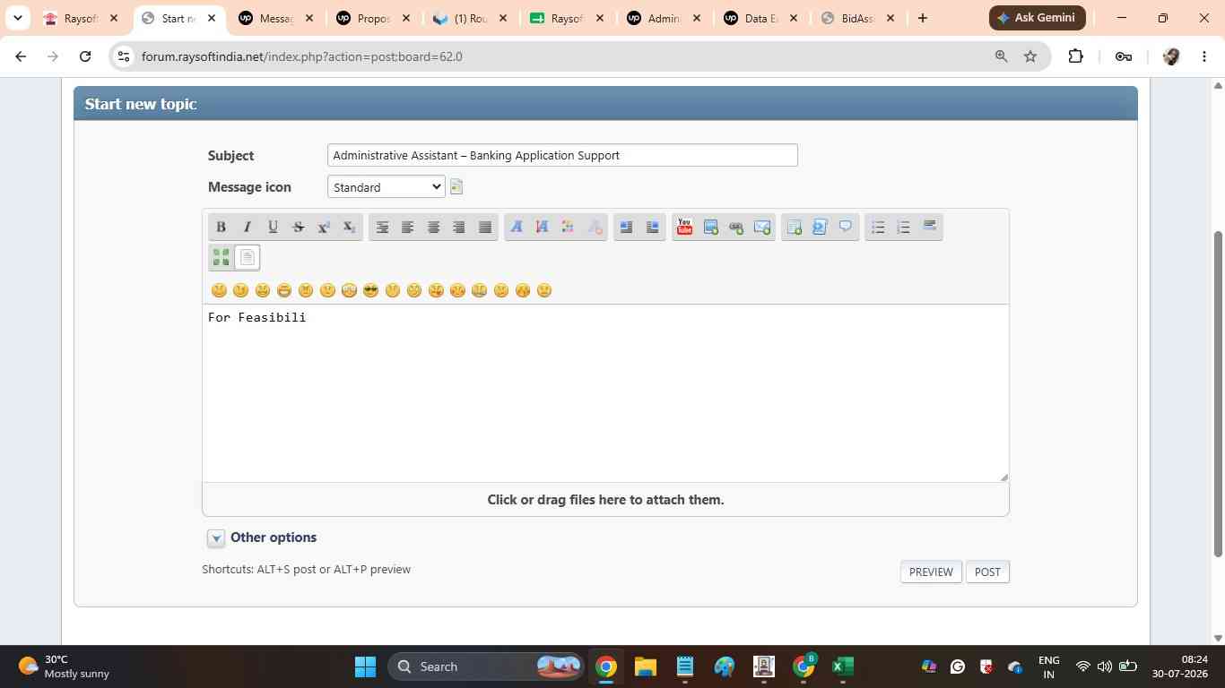Apply italic formatting
Screen dimensions: 1225x688
(x=248, y=227)
